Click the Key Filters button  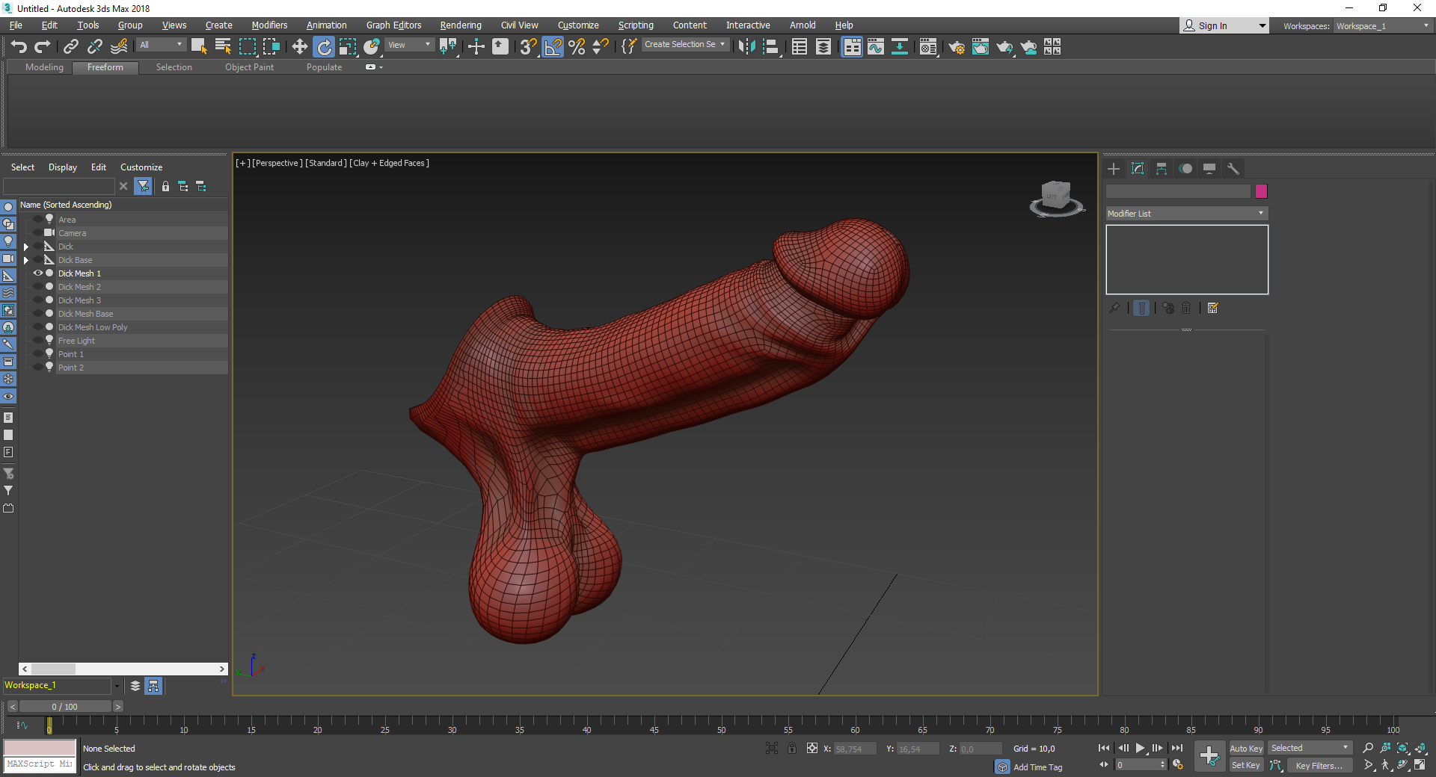pos(1319,765)
